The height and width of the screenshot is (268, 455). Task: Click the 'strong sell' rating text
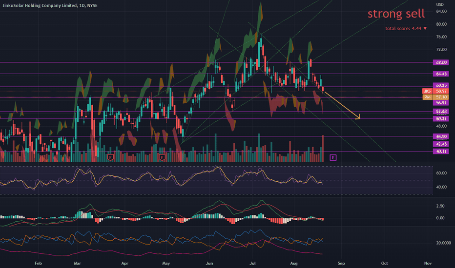click(396, 14)
